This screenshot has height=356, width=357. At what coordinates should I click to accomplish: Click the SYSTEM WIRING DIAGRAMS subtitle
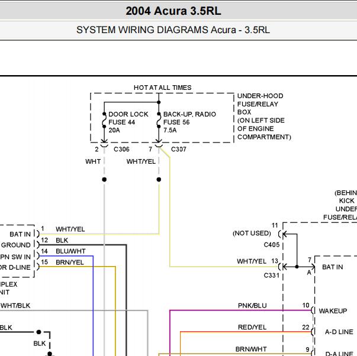pos(173,30)
